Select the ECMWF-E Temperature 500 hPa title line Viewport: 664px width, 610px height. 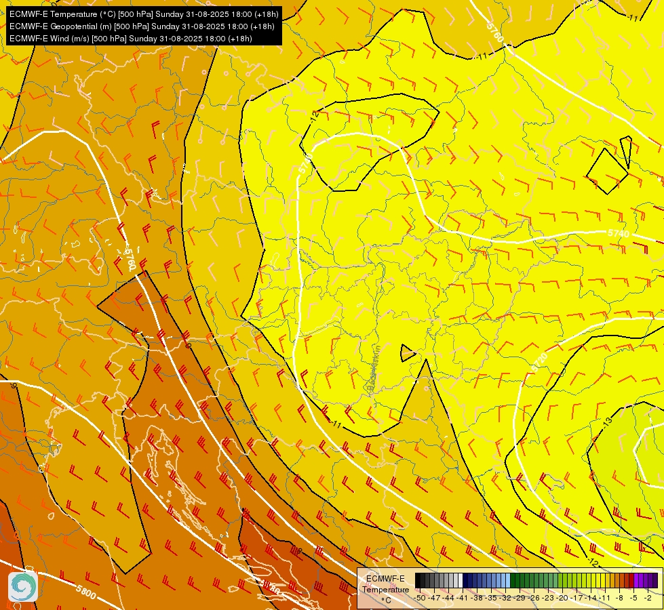click(144, 14)
